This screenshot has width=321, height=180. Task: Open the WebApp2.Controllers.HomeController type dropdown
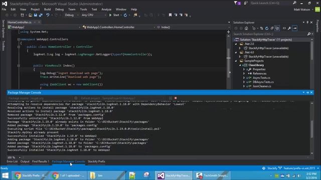click(119, 27)
